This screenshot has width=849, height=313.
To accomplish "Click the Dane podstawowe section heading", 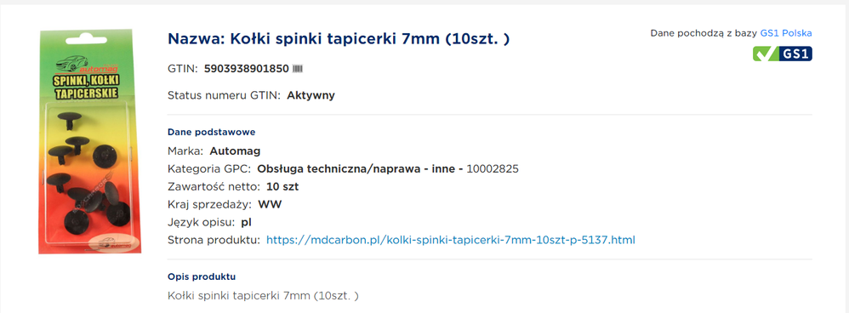I will pos(212,132).
